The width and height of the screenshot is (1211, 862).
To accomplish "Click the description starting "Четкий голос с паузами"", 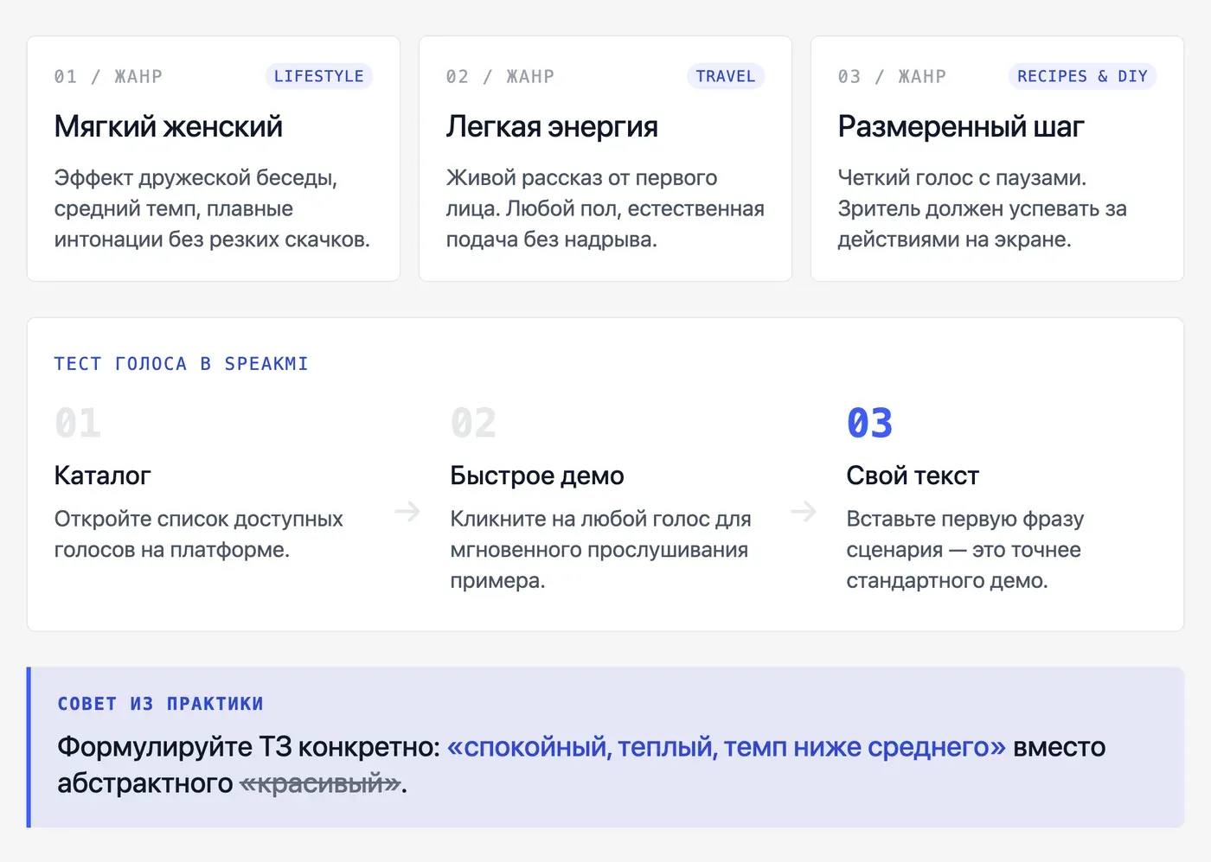I will coord(983,208).
